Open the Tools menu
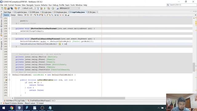 pyautogui.click(x=73, y=5)
